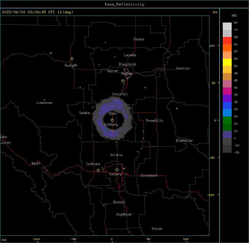Click the small green echo pixels southwest of Didsbury
Image resolution: width=249 pixels, height=243 pixels.
coord(107,130)
